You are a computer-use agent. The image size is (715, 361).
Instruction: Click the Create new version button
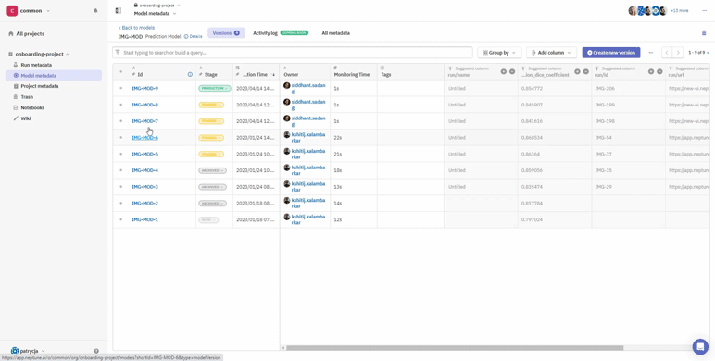click(611, 53)
